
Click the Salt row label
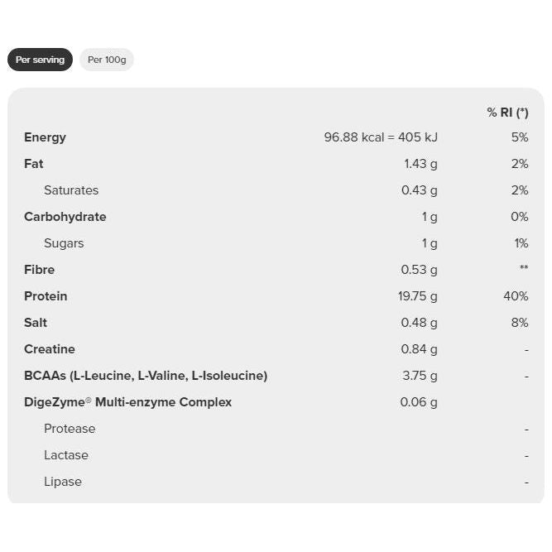tap(36, 323)
